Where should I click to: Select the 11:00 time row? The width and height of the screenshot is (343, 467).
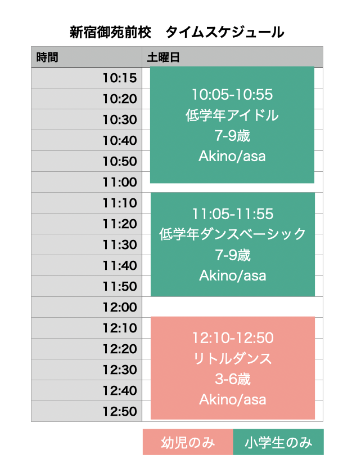pos(86,183)
